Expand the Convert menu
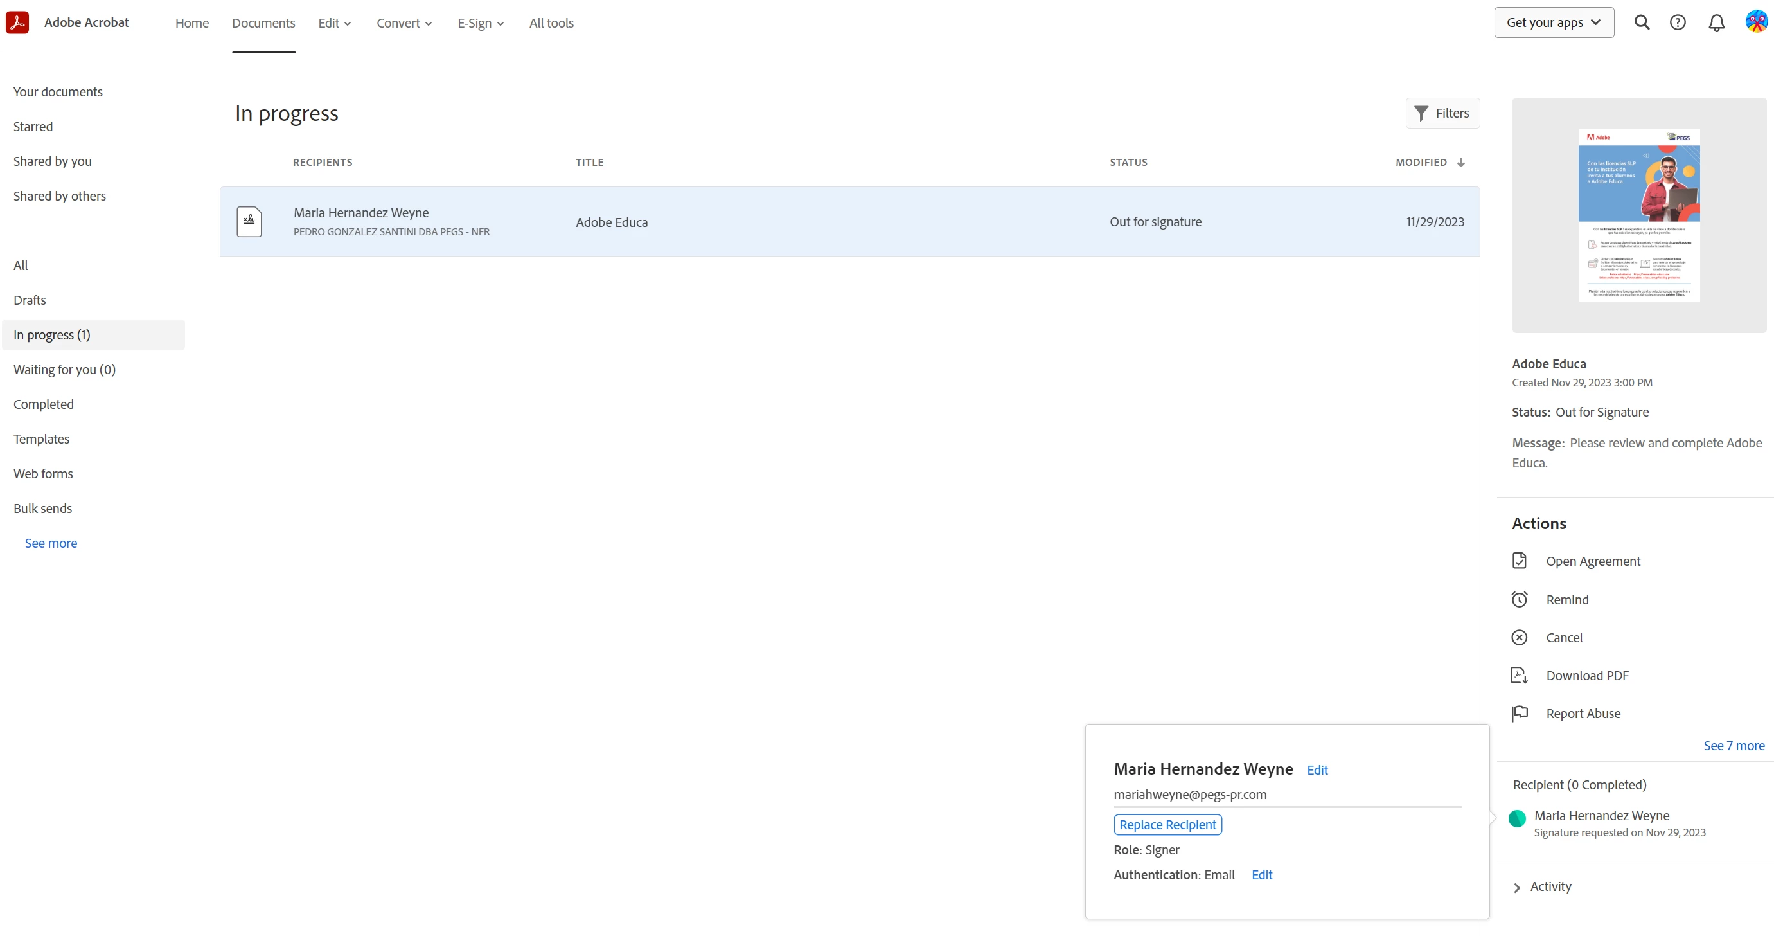The width and height of the screenshot is (1774, 936). (404, 22)
